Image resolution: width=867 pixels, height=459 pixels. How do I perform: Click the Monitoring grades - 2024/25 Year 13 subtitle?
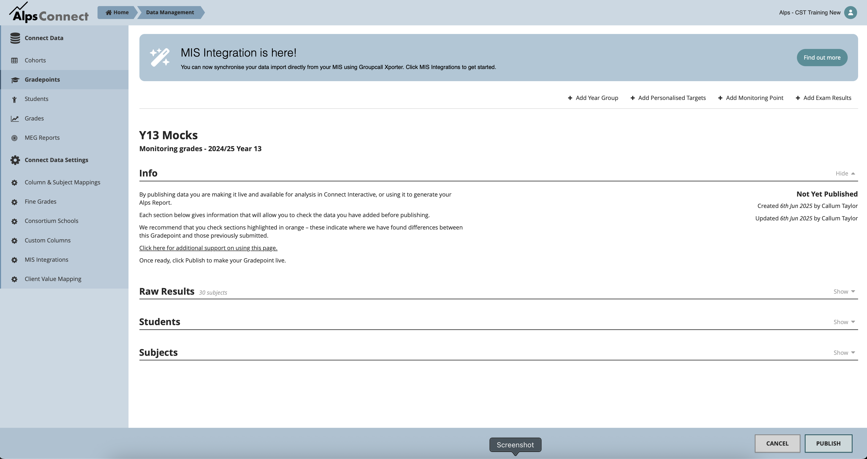point(200,149)
